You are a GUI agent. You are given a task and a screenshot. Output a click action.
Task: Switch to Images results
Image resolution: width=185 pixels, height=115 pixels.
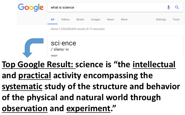96,19
